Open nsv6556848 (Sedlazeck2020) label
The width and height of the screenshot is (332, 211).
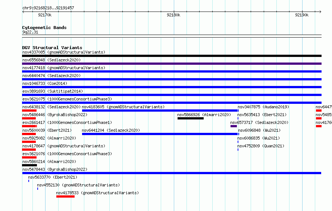coord(51,60)
